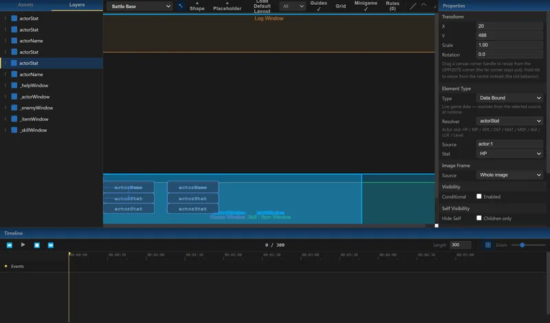Skip to the end of timeline

coord(50,245)
